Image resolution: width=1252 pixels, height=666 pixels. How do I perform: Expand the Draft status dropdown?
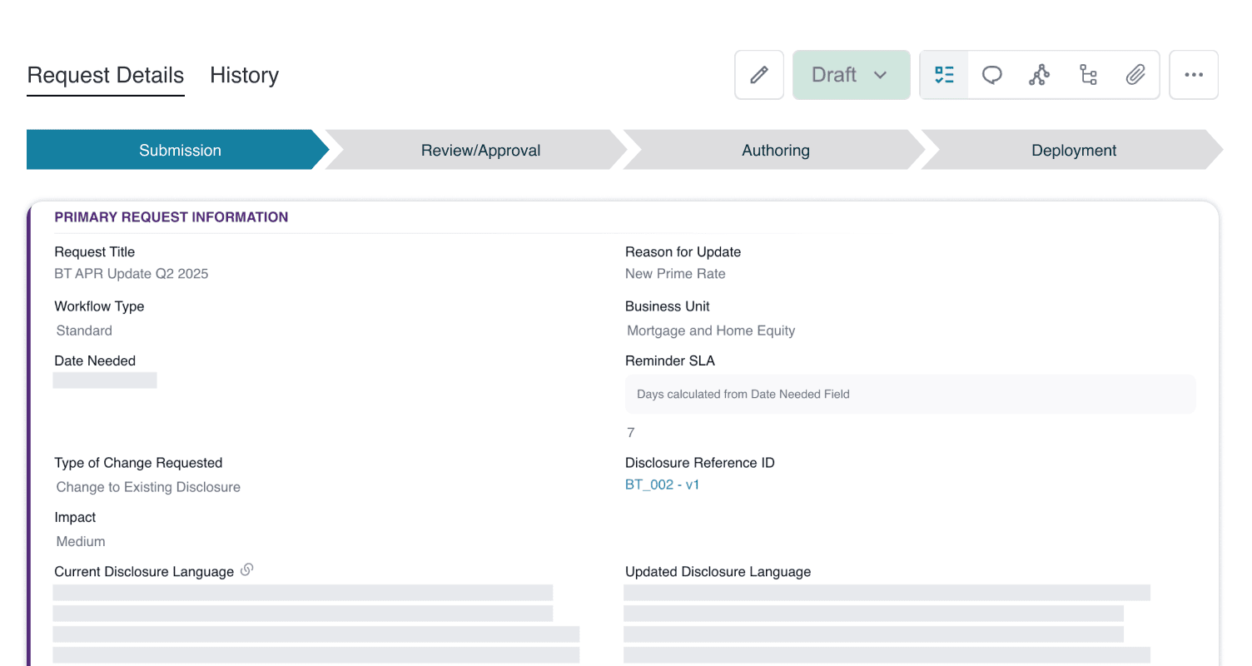(x=851, y=75)
